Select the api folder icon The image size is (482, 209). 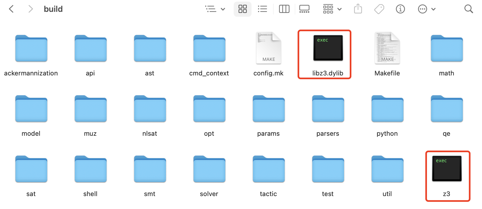pos(90,48)
